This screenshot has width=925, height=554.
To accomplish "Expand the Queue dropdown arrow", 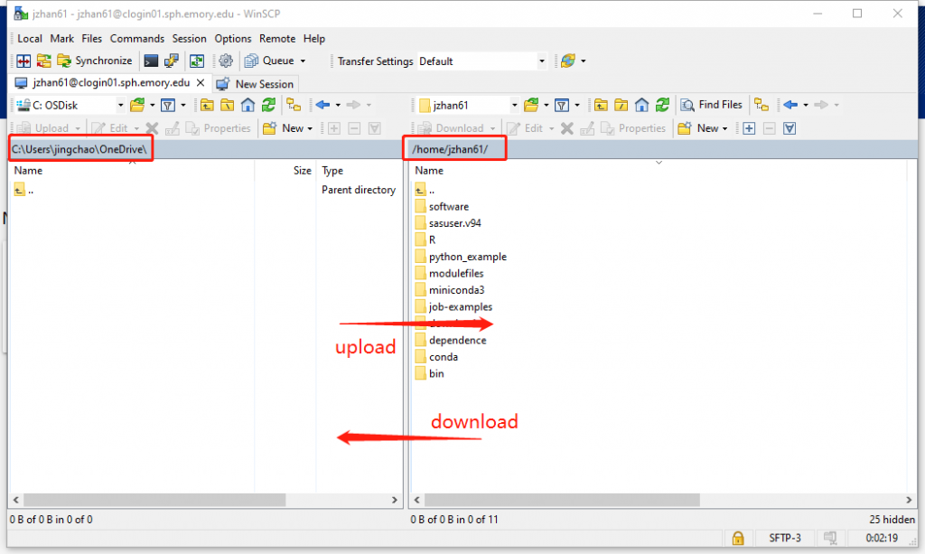I will point(304,61).
